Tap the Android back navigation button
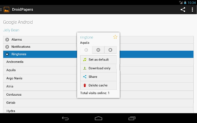 coord(65,118)
